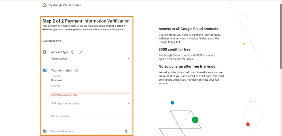The width and height of the screenshot is (282, 136).
Task: Click the 'Tax status' small label
Action: 56,76
